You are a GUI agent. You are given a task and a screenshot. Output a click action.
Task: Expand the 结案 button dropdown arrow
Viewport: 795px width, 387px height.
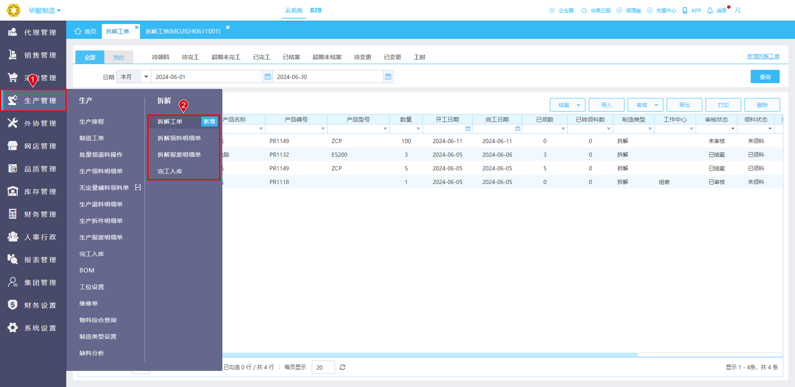coord(578,105)
